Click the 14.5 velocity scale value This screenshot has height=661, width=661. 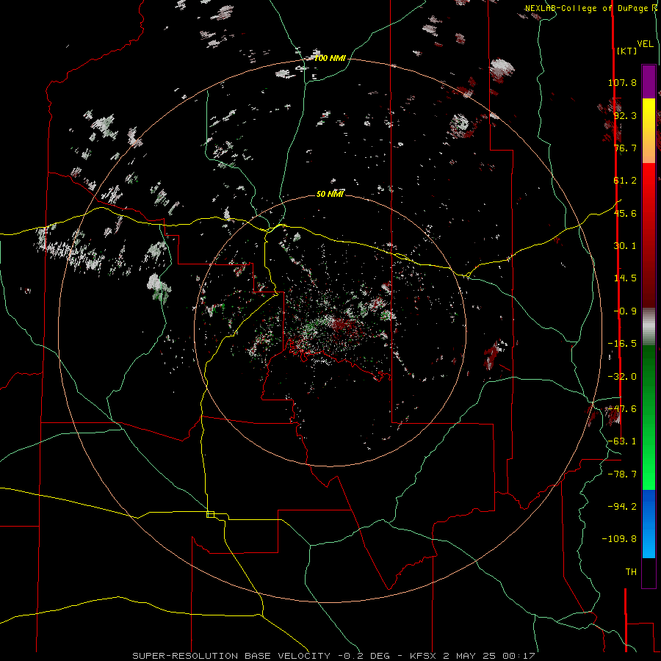[x=625, y=278]
